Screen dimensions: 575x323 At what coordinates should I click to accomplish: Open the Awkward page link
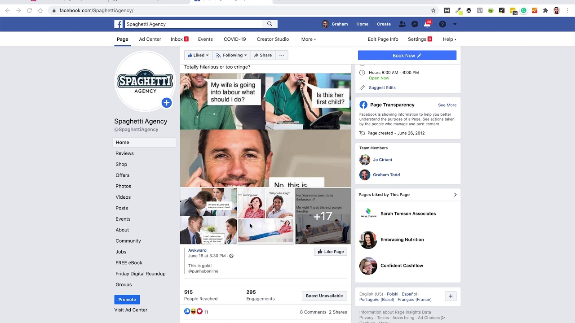coord(197,250)
